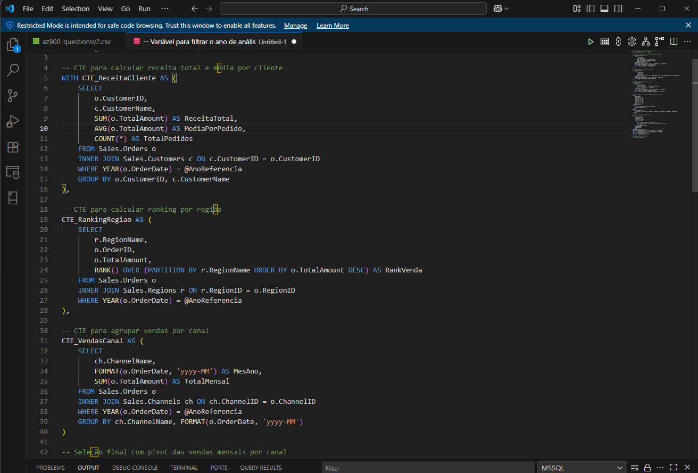The image size is (698, 473).
Task: Open the View menu
Action: click(105, 9)
